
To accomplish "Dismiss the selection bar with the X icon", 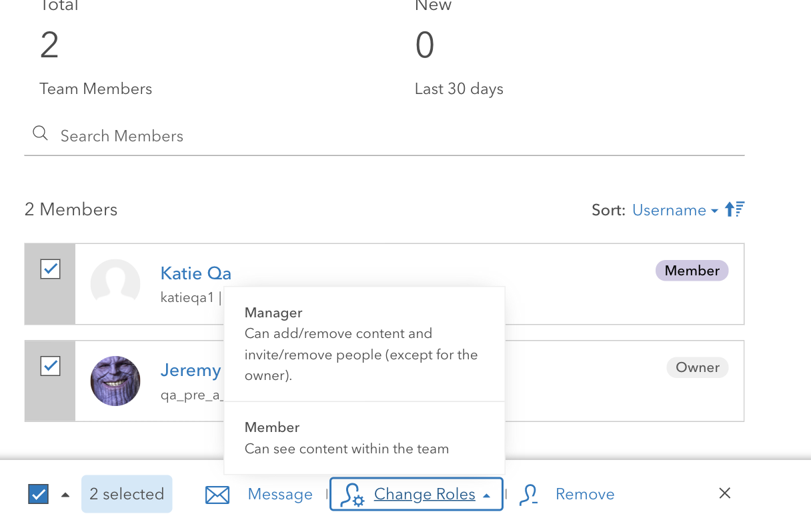I will coord(724,493).
